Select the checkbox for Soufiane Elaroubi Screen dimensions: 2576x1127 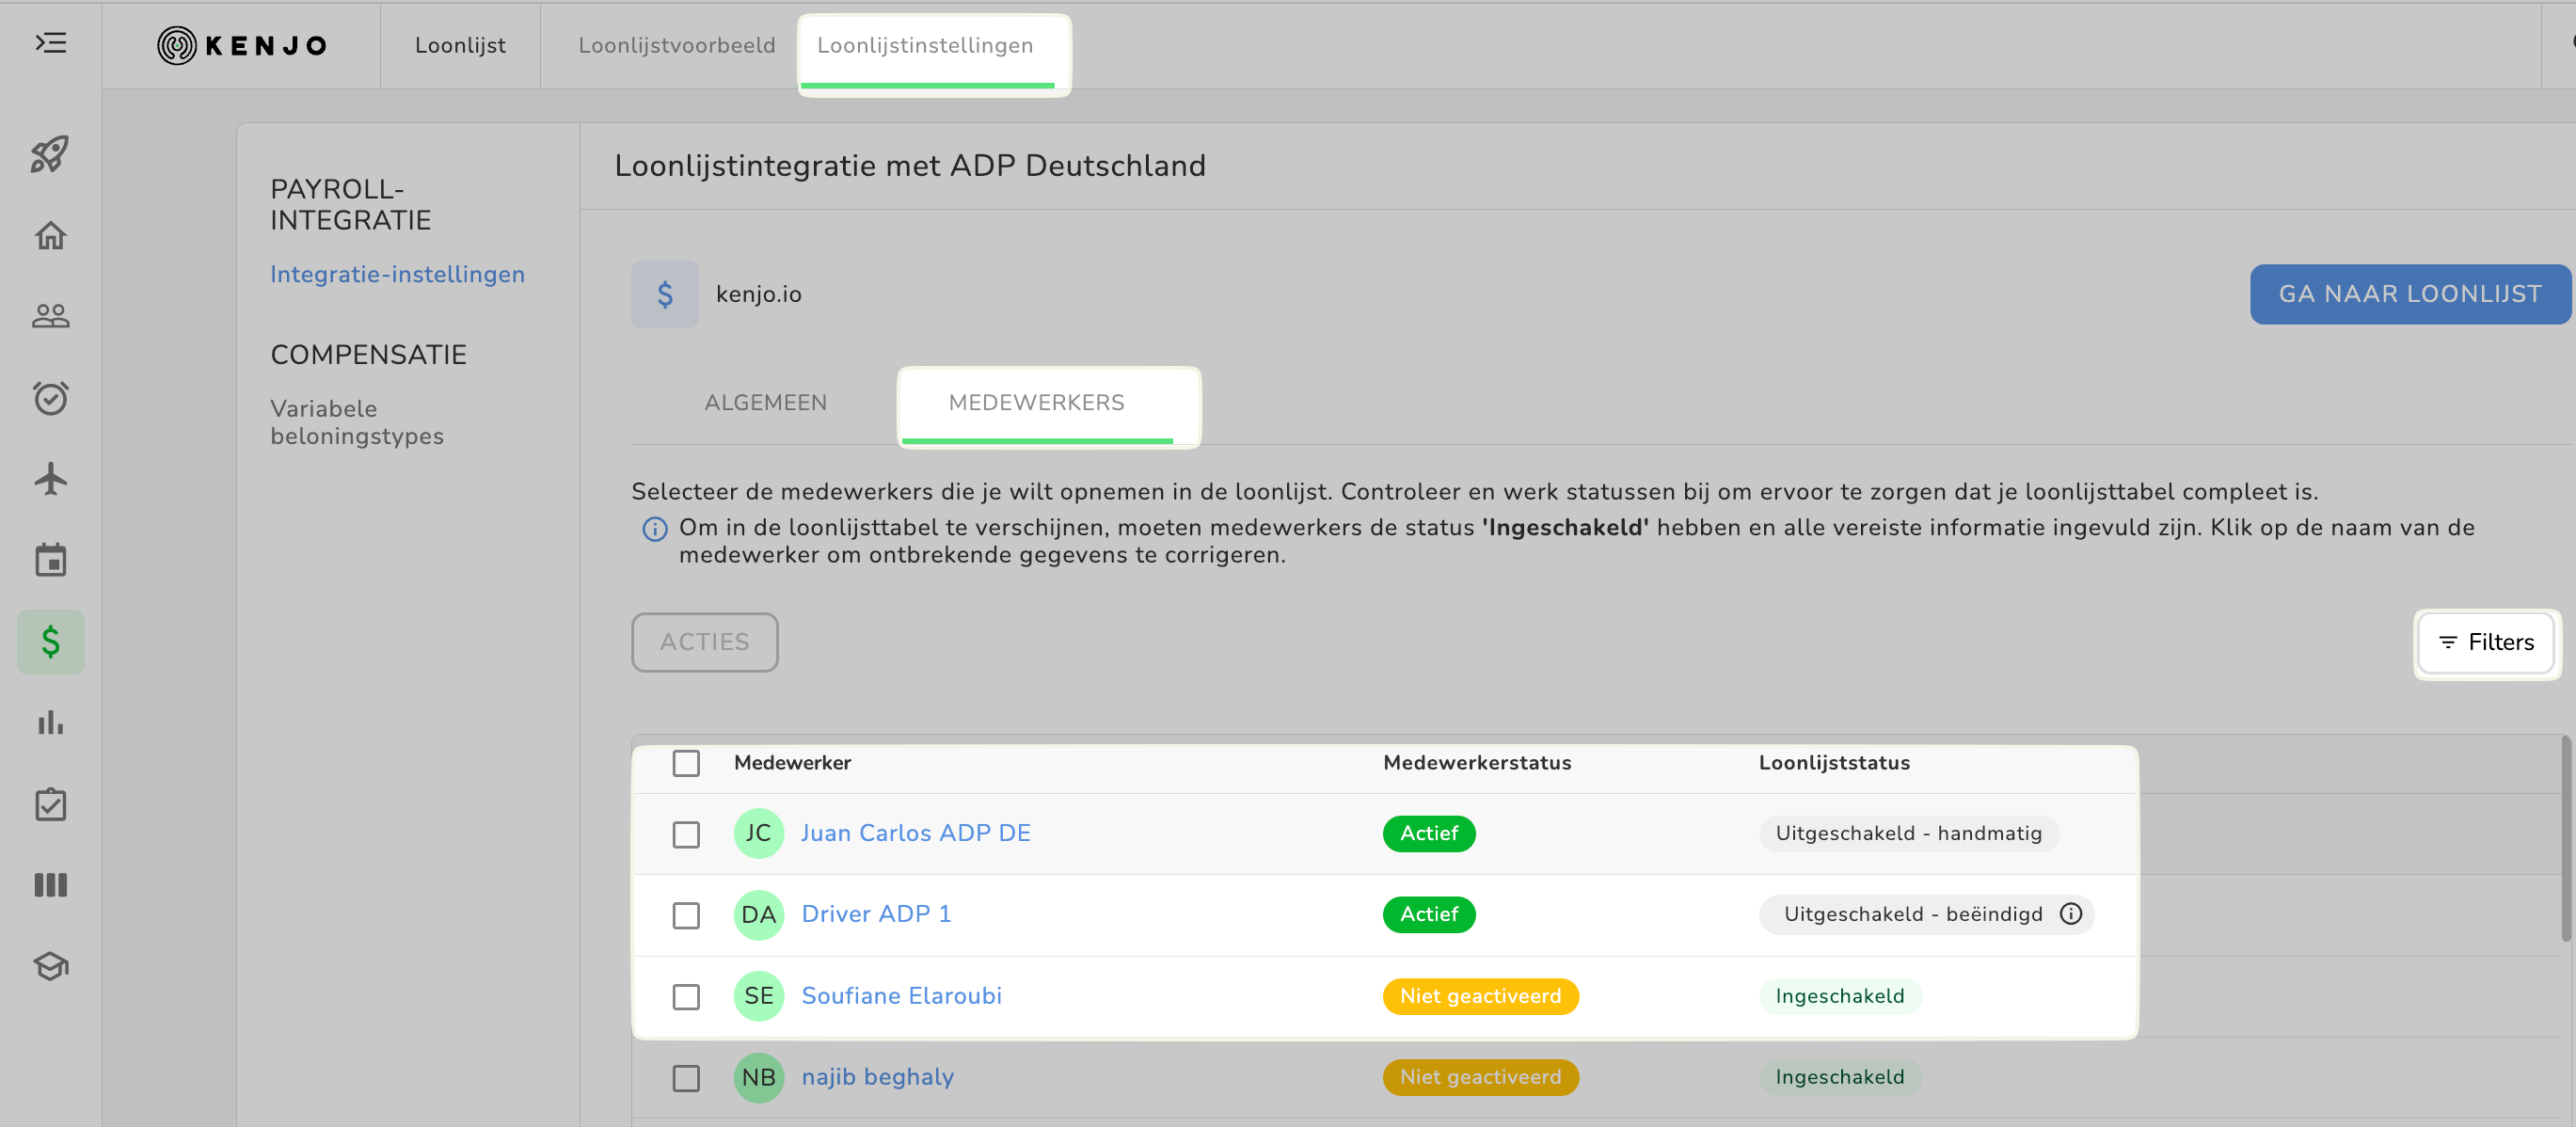[686, 997]
